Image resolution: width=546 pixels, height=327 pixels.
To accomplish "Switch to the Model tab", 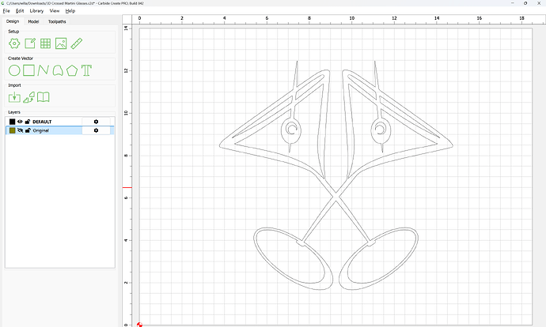I will pos(33,21).
